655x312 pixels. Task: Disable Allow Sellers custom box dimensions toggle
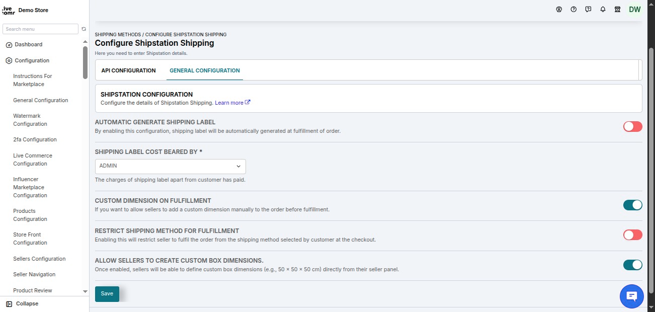(x=633, y=265)
